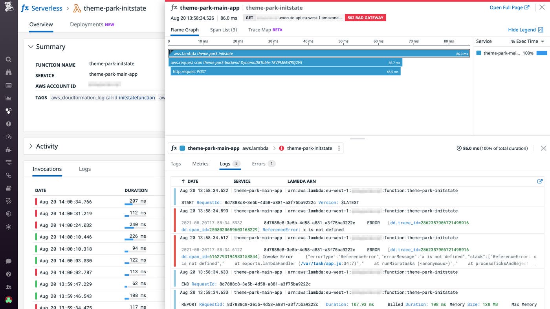Open the events list icon in sidebar
This screenshot has width=550, height=309.
coord(9,85)
